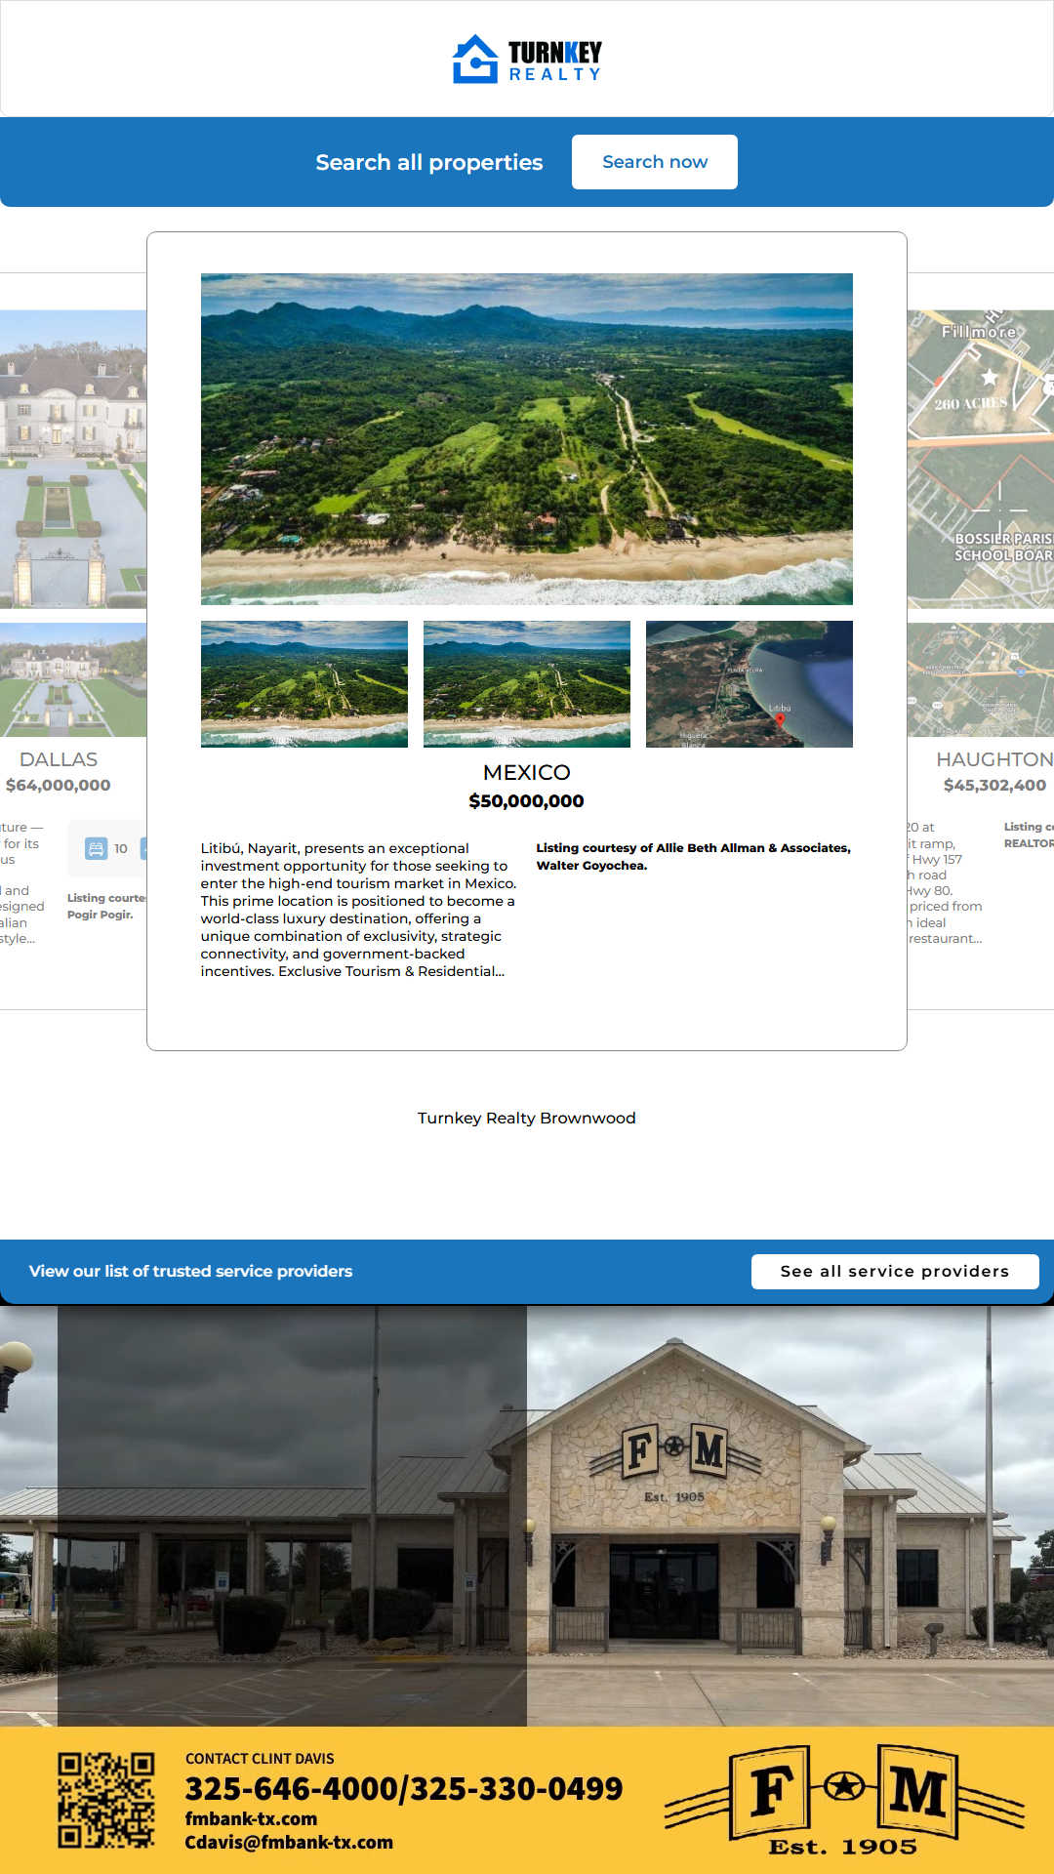Image resolution: width=1054 pixels, height=1874 pixels.
Task: Open the MEXICO listing title
Action: [x=526, y=772]
